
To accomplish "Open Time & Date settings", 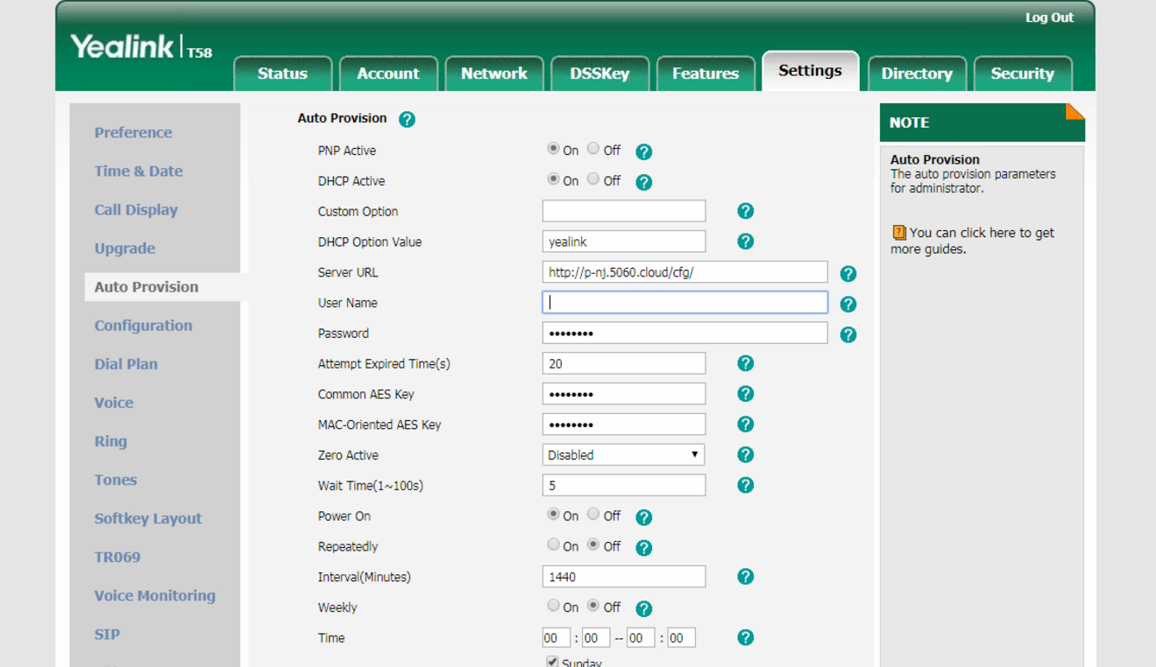I will [138, 171].
